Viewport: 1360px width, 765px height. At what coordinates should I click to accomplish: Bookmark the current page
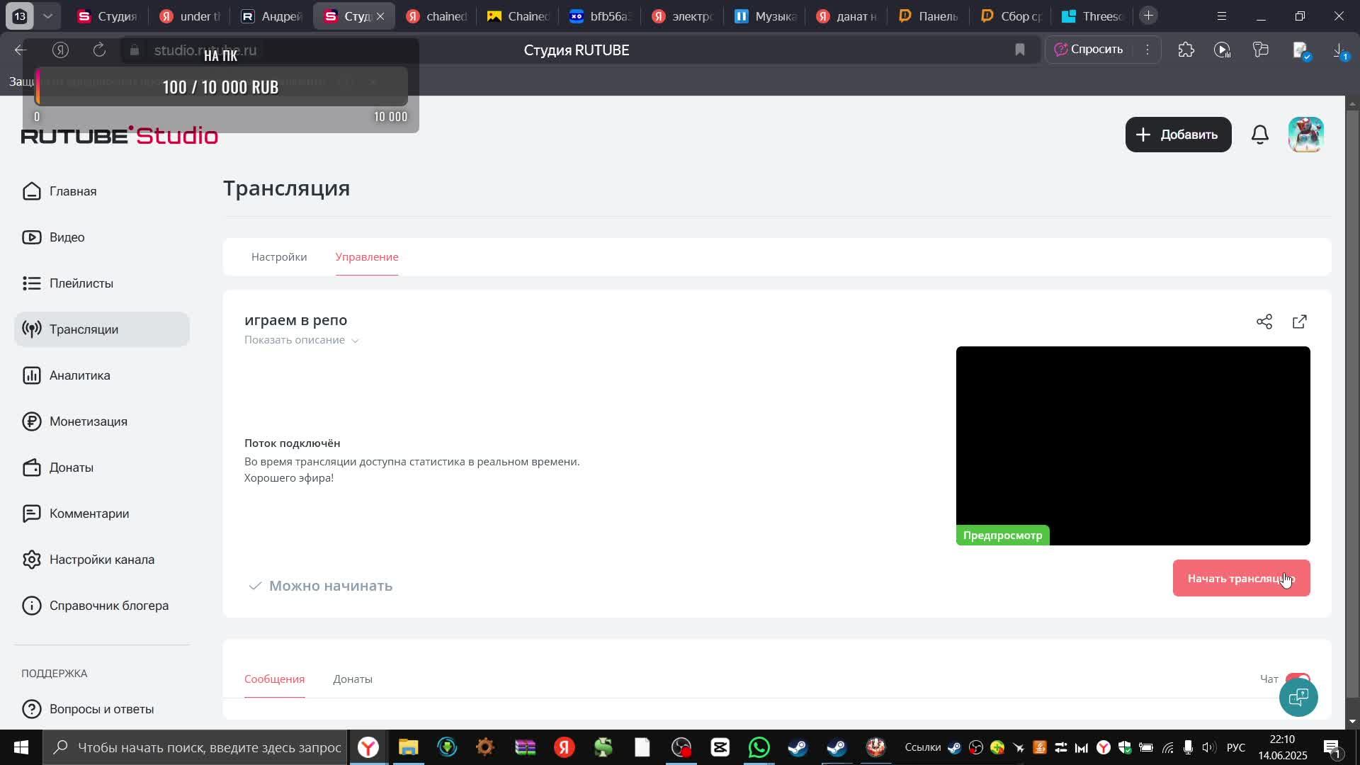coord(1020,50)
